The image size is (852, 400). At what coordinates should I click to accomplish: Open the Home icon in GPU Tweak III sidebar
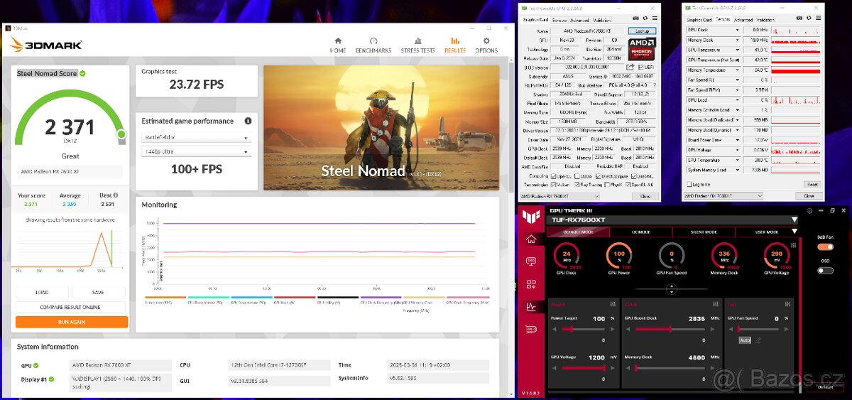(x=531, y=239)
